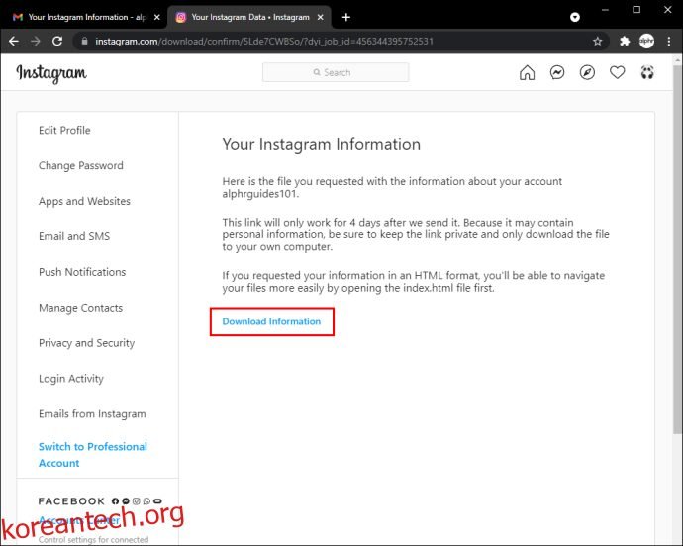Viewport: 683px width, 546px height.
Task: Open Apps and Websites settings
Action: click(84, 201)
